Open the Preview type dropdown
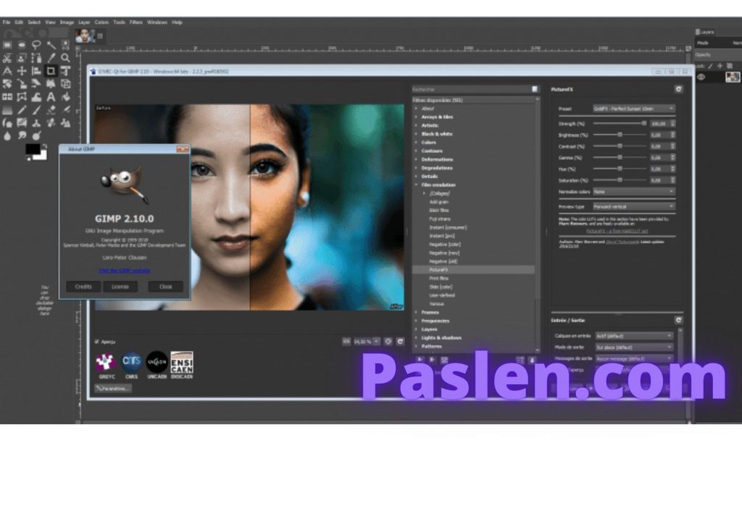The image size is (742, 524). coord(634,206)
